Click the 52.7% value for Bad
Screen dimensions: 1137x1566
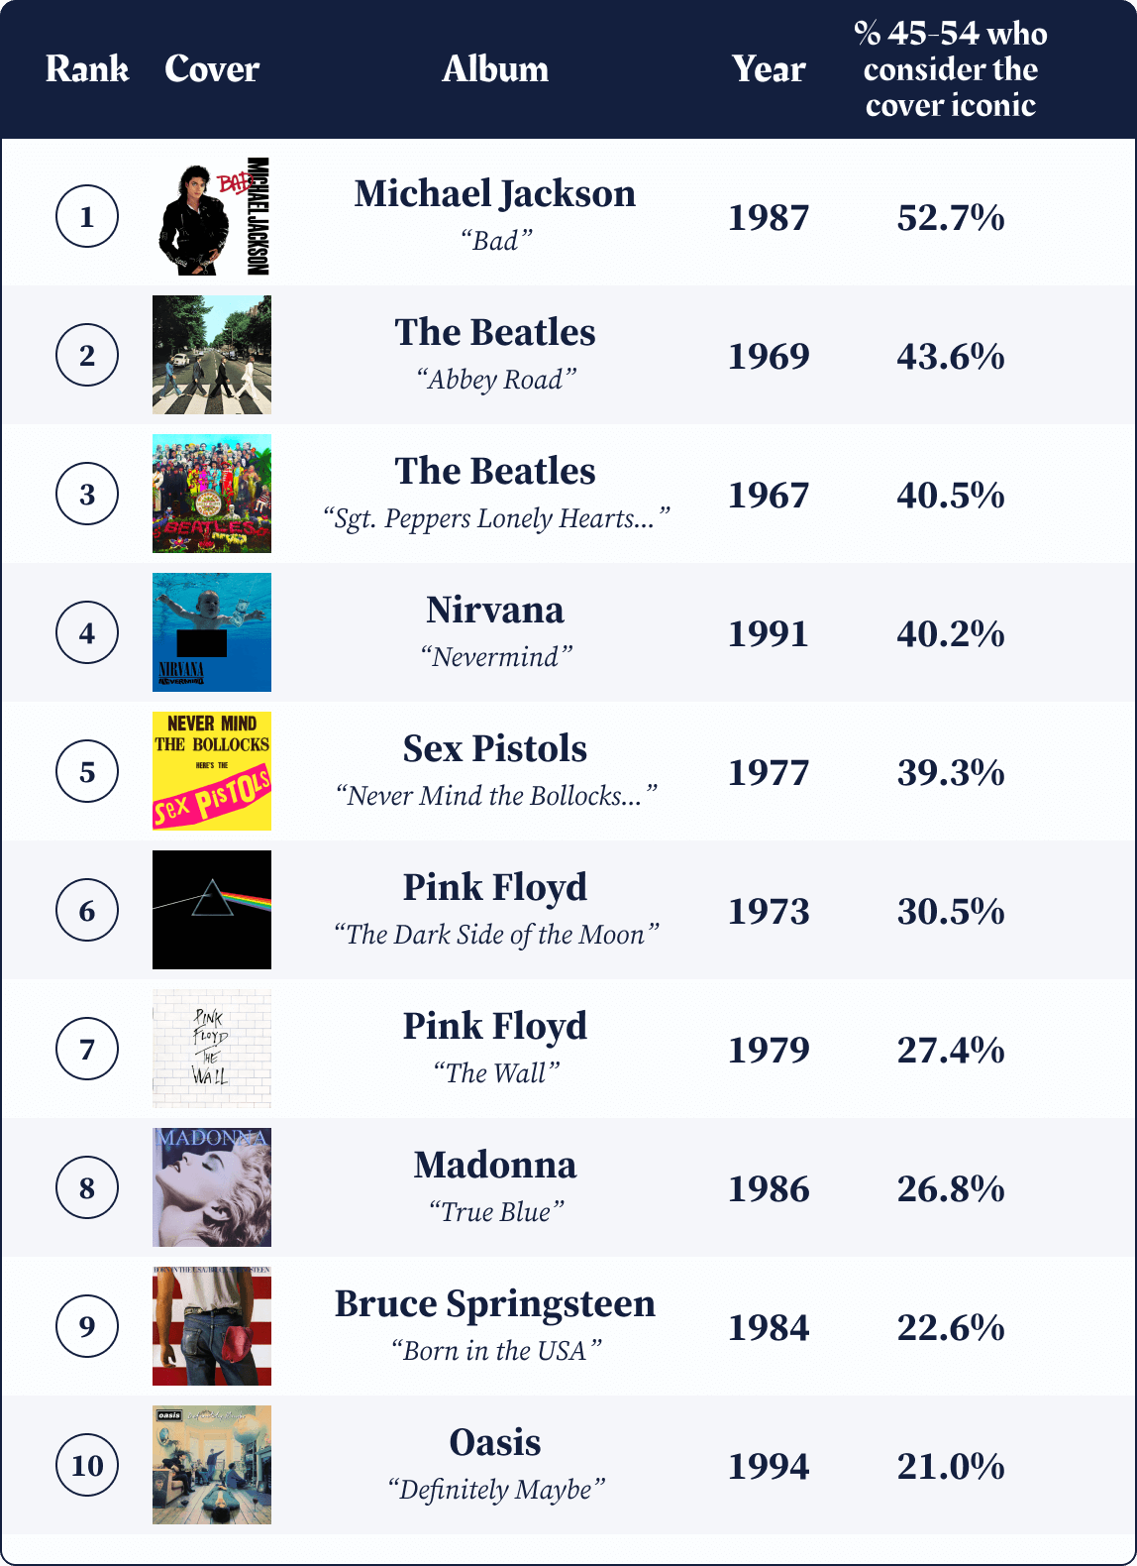click(x=951, y=217)
